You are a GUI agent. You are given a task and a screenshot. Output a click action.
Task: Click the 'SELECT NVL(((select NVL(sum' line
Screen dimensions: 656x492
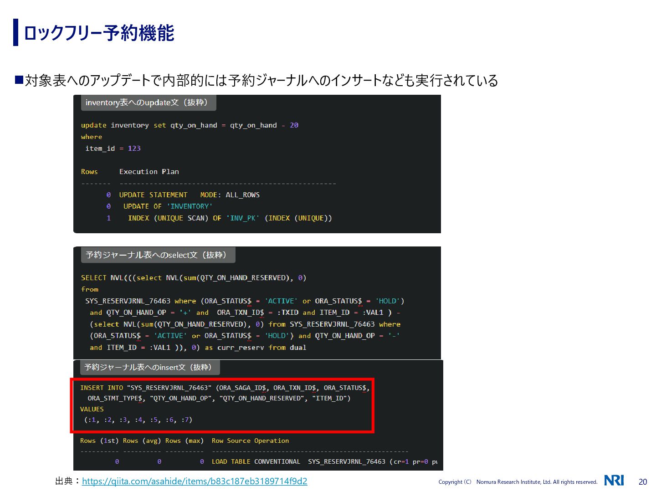(194, 278)
